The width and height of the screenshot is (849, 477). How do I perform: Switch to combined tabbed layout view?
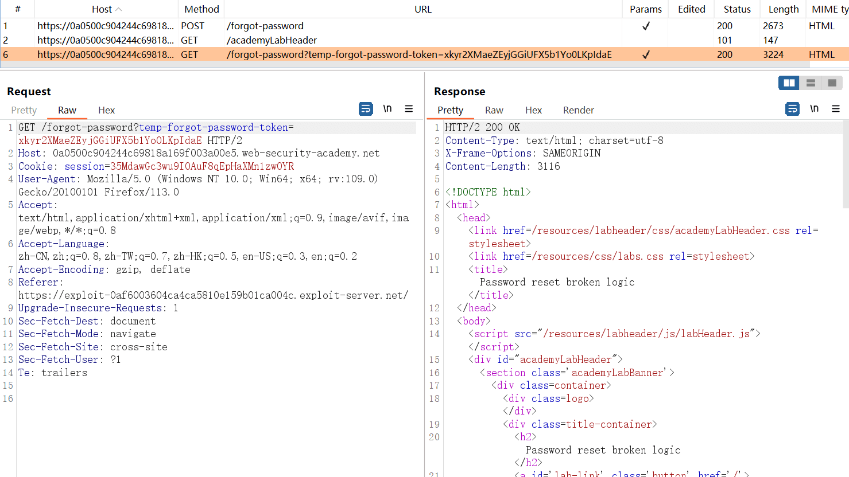[x=832, y=83]
